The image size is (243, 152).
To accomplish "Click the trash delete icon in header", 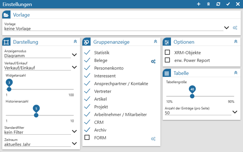I will point(208,4).
